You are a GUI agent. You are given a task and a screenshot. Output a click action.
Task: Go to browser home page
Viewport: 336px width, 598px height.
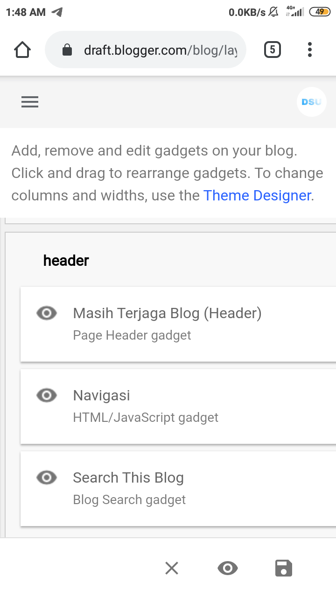[22, 50]
